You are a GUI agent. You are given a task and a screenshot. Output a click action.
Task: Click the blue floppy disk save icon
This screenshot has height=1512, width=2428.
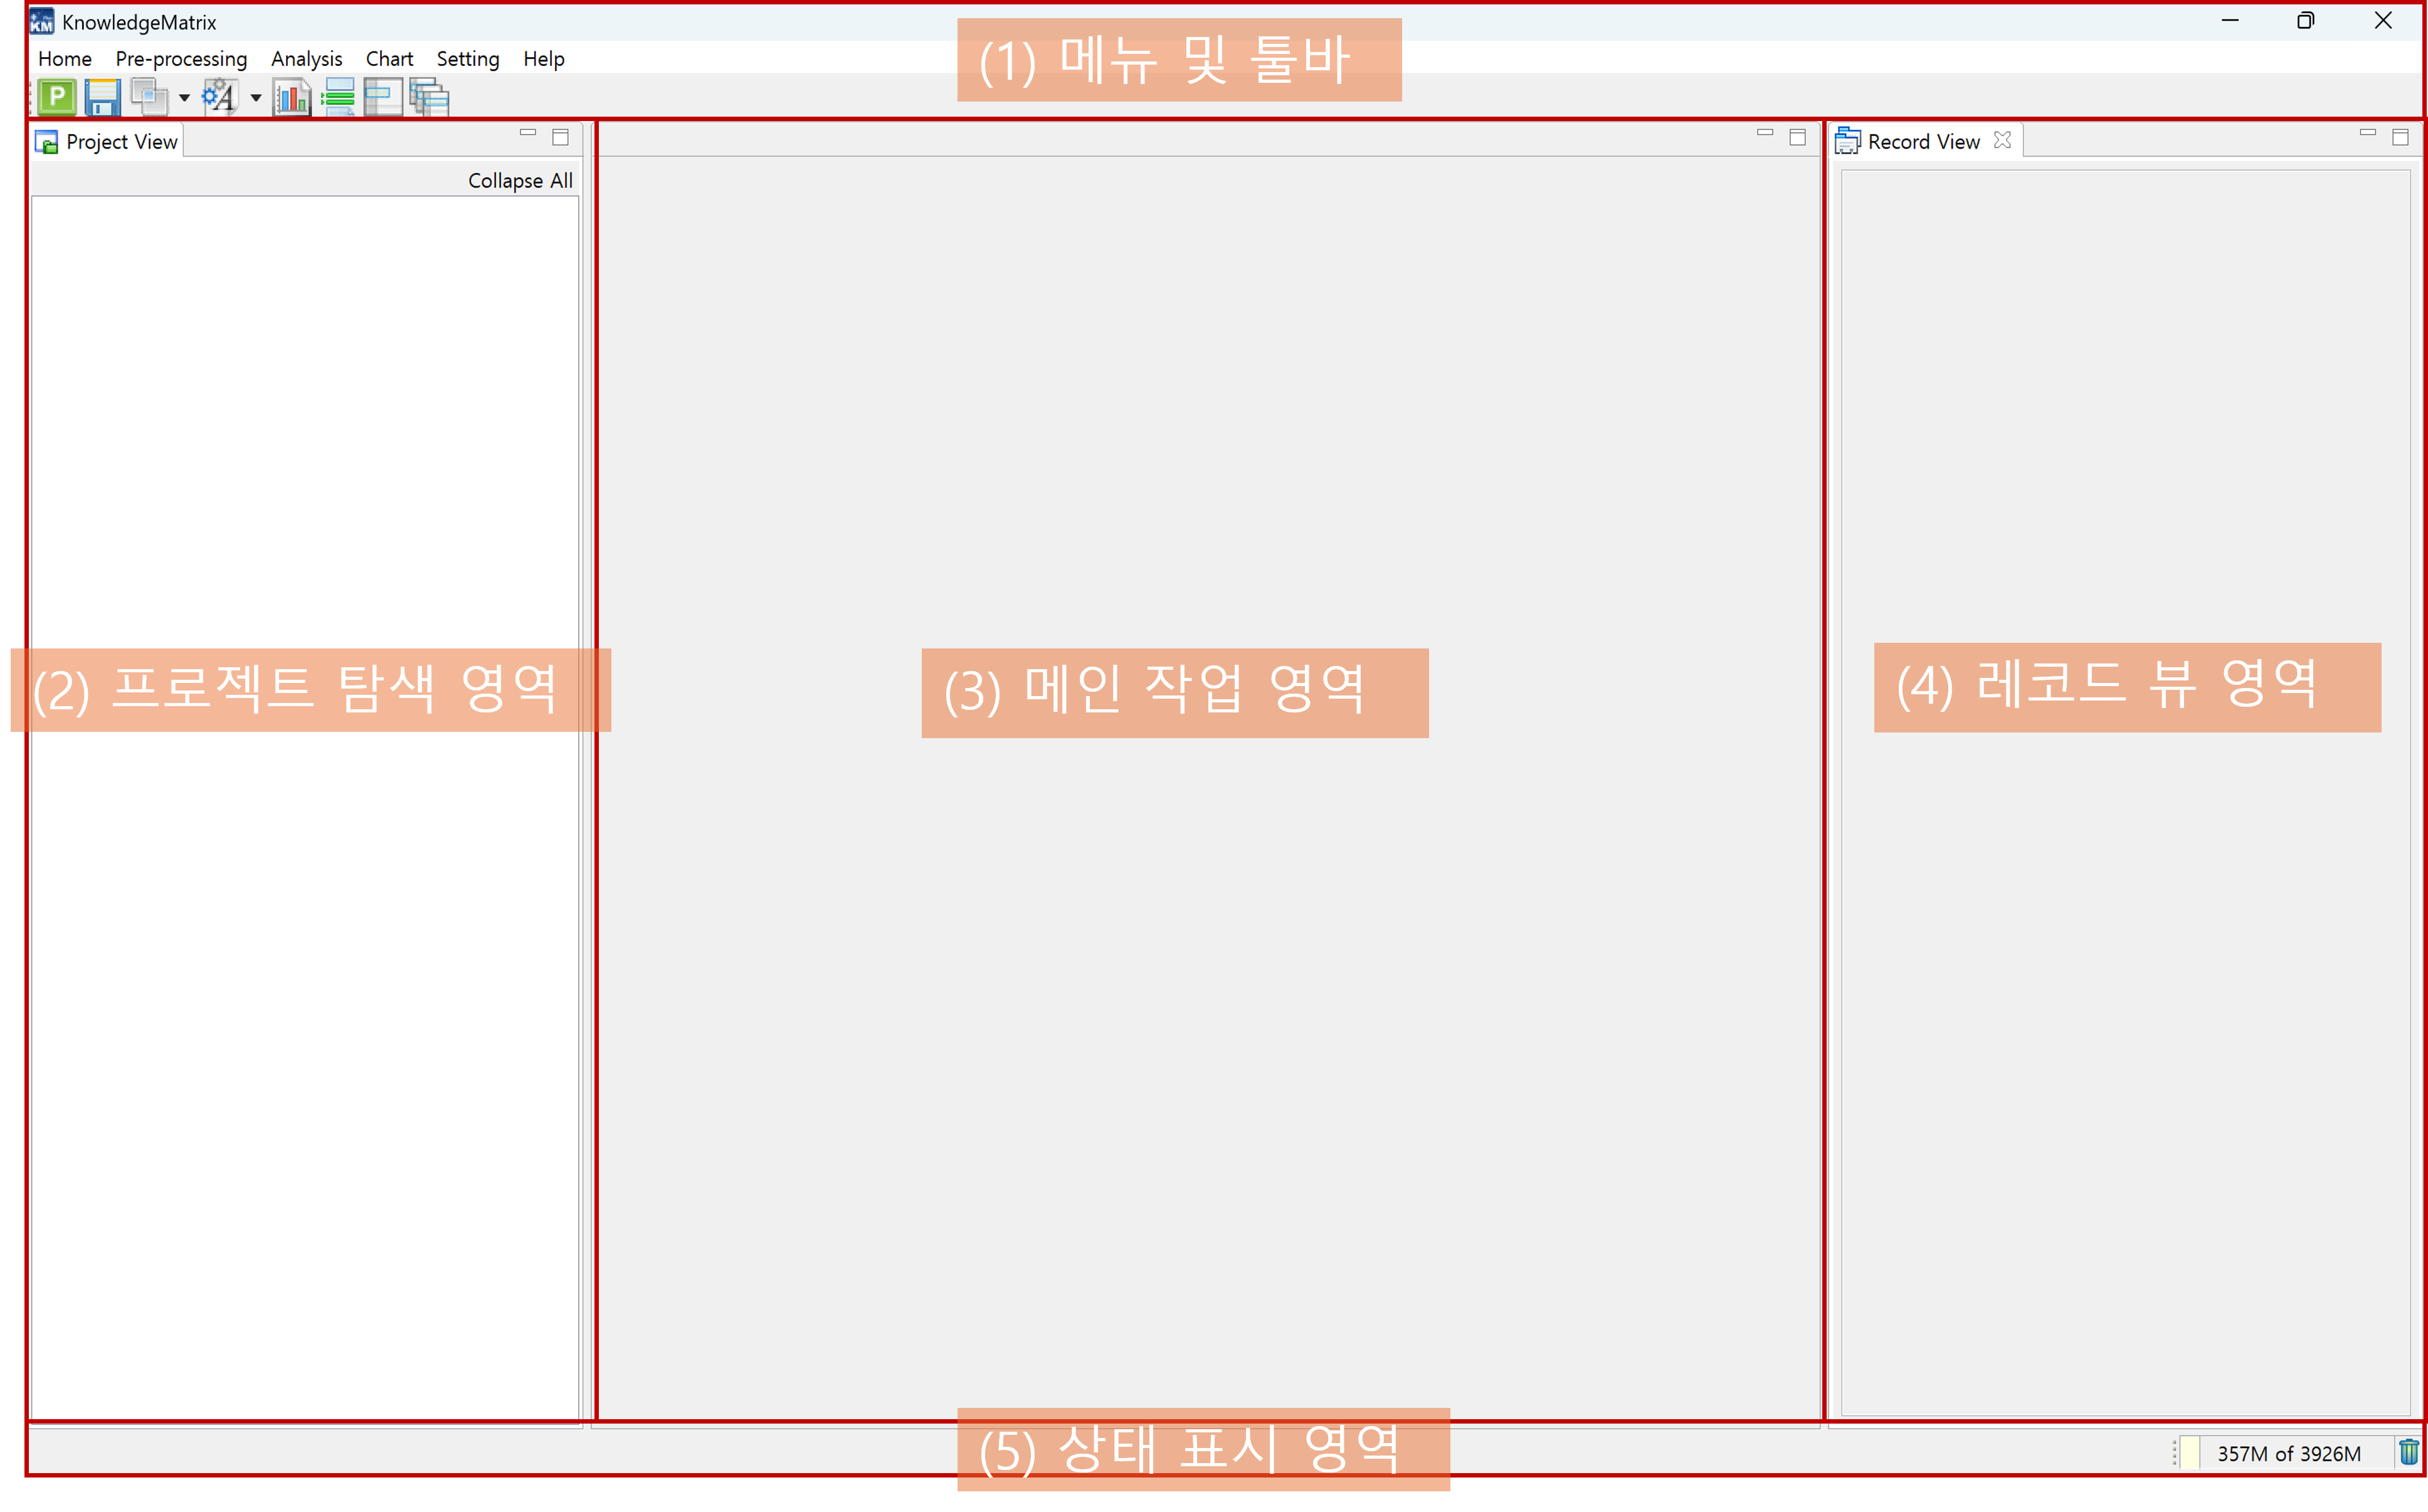102,97
